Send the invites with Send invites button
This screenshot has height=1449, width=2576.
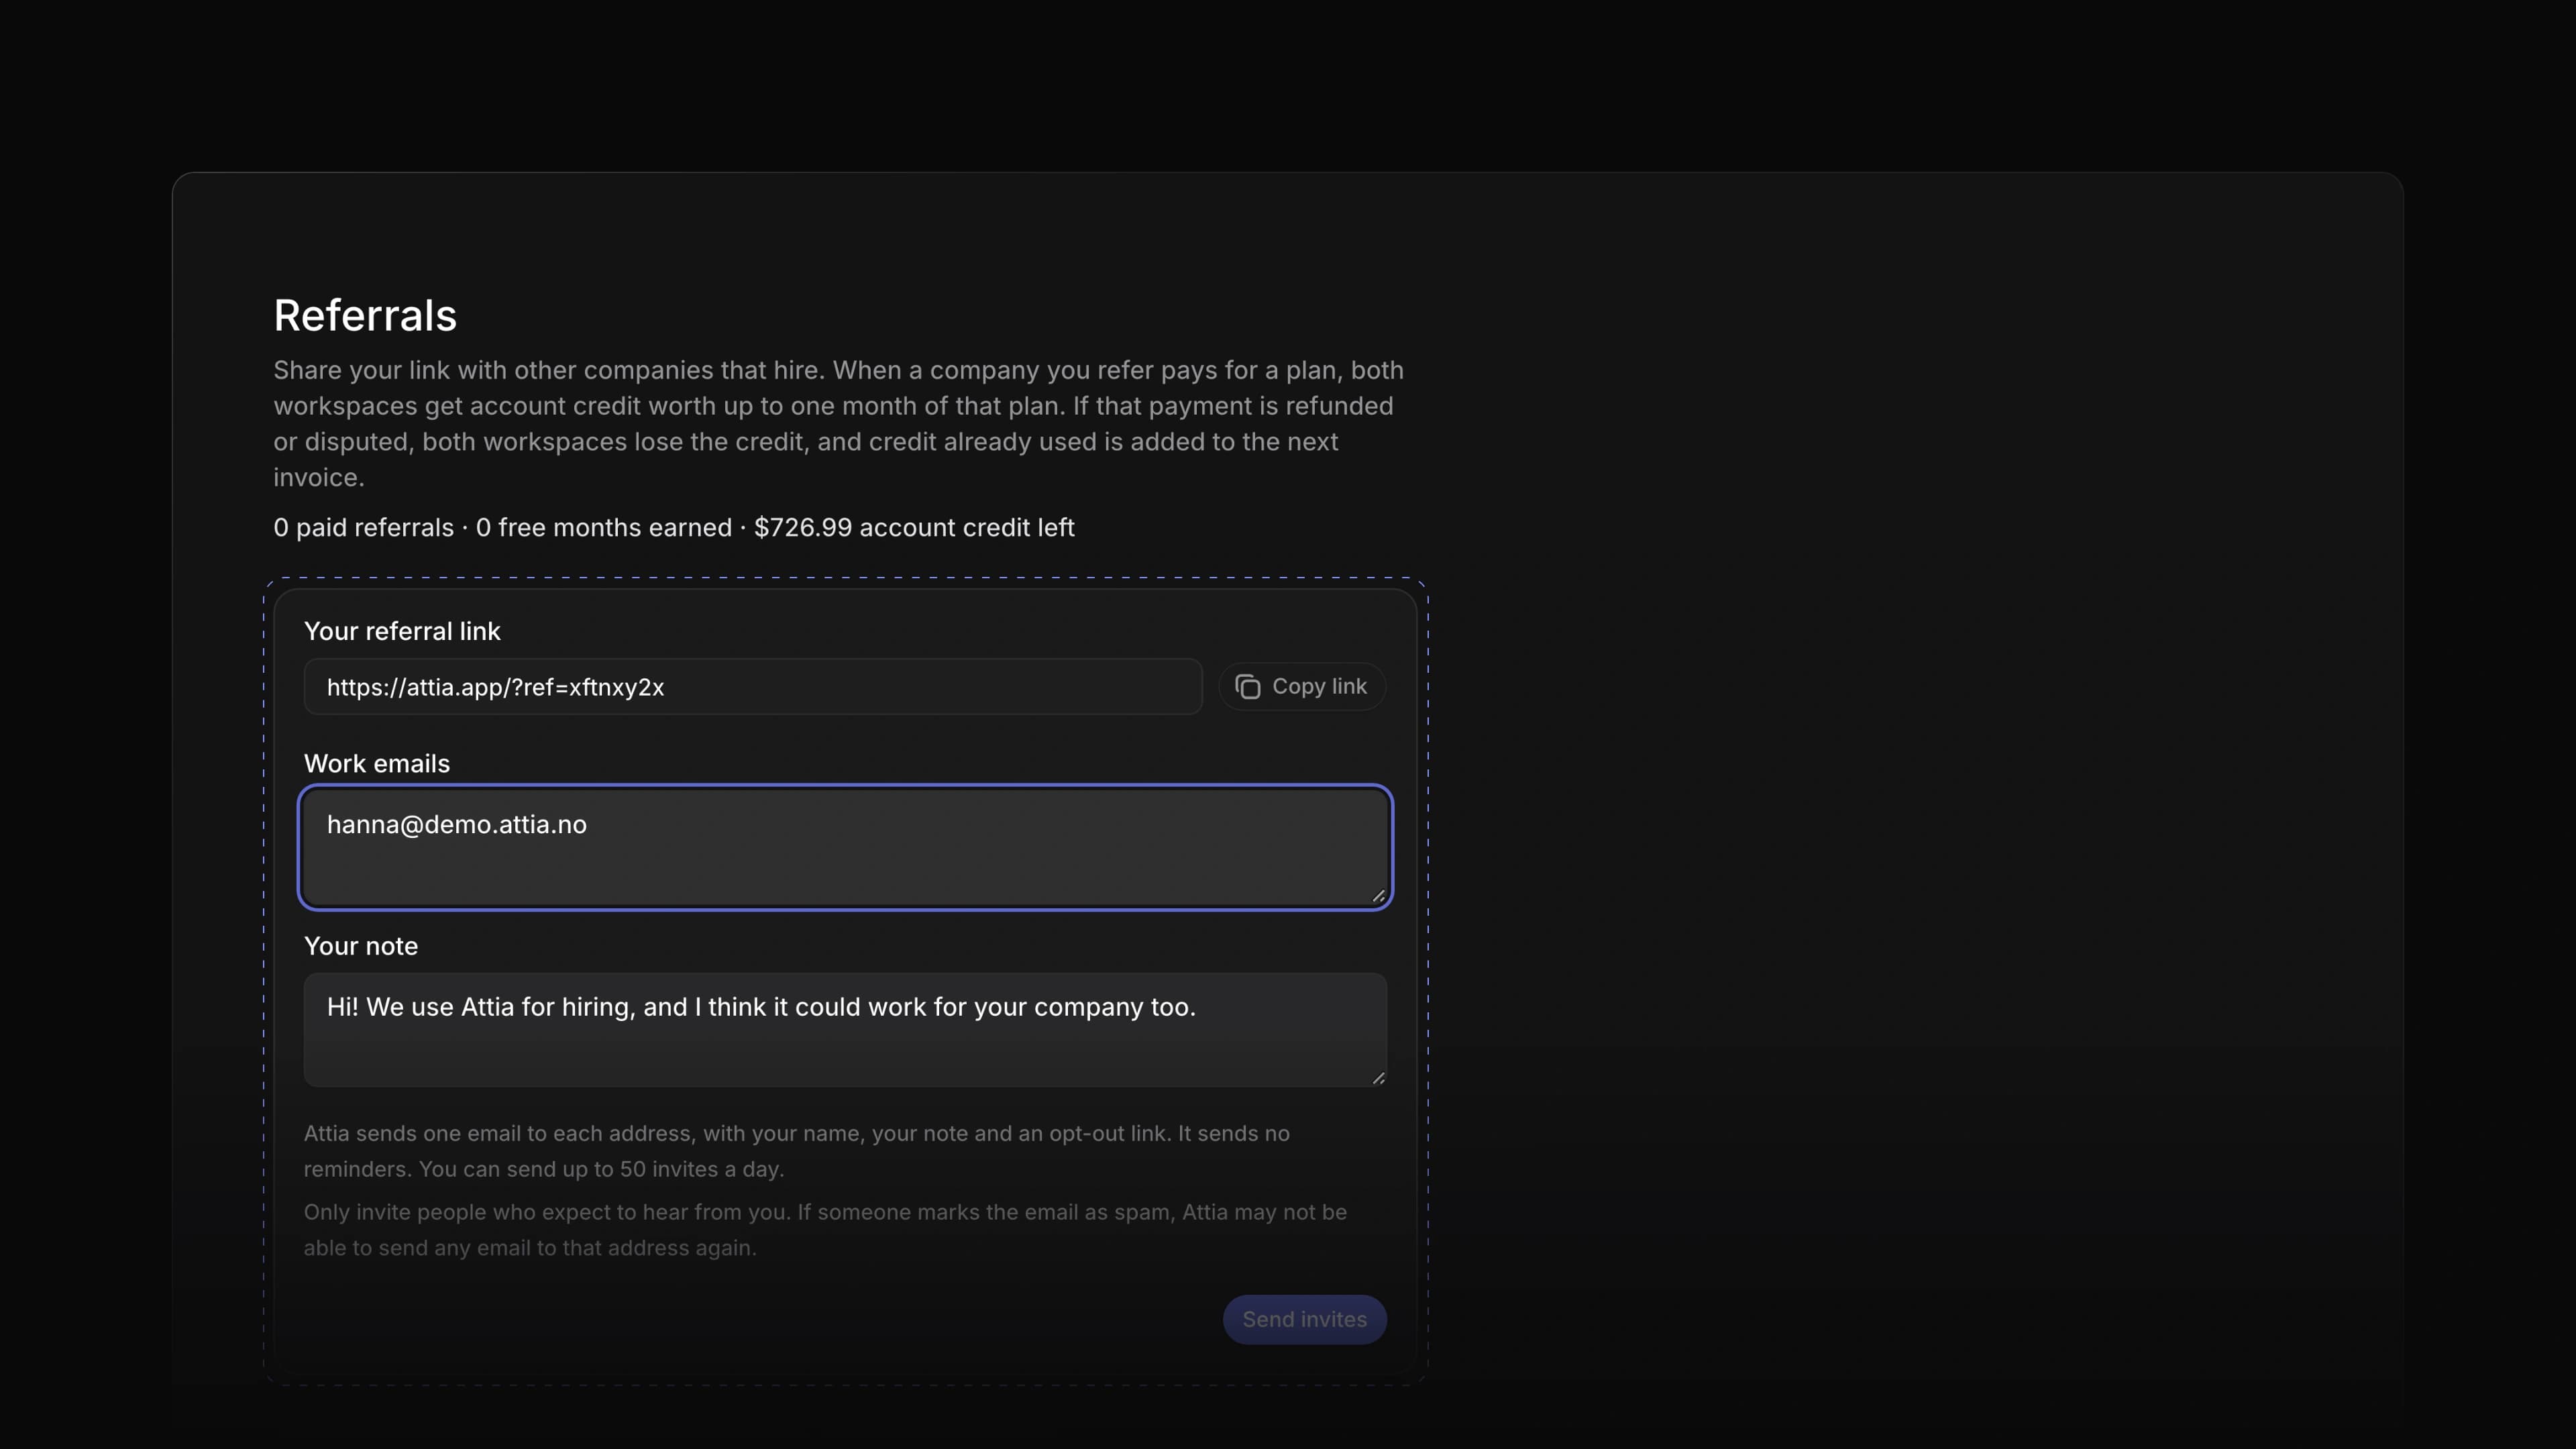(1304, 1320)
